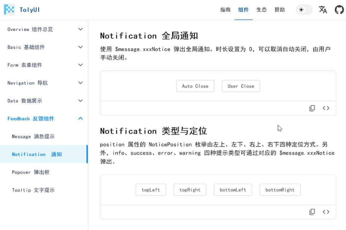Viewport: 346px width, 230px height.
Task: Click the User Close button
Action: [241, 86]
